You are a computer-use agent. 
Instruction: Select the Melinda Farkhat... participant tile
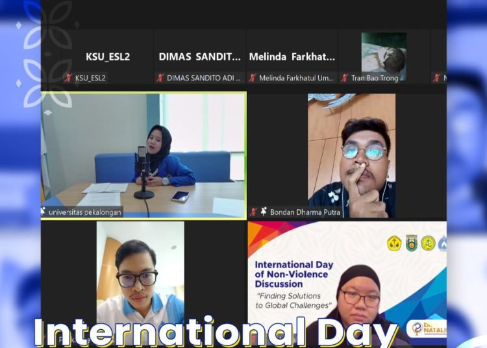292,57
